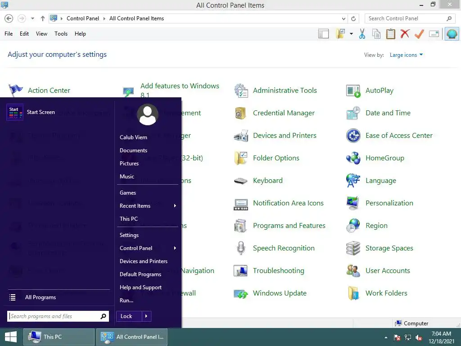The image size is (461, 346).
Task: Click the Search Control Panel field
Action: click(410, 18)
